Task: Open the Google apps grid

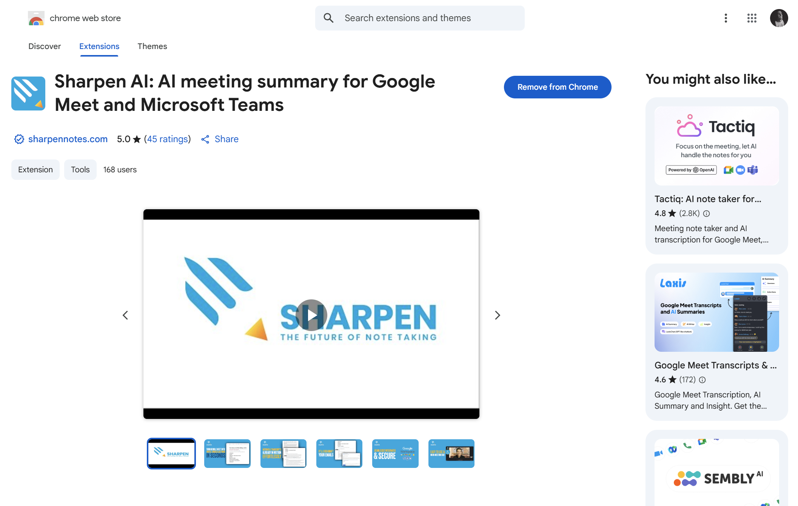Action: pos(752,18)
